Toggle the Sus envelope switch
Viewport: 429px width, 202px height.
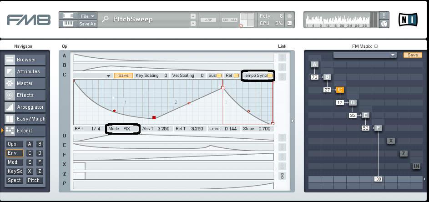coord(219,76)
